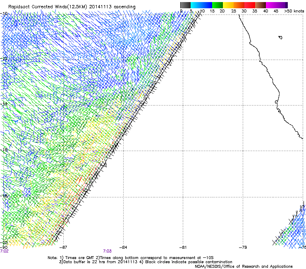Viewport: 306px width, 269px height.
Task: Click the '-14' latitude label
Action: [x=4, y=104]
